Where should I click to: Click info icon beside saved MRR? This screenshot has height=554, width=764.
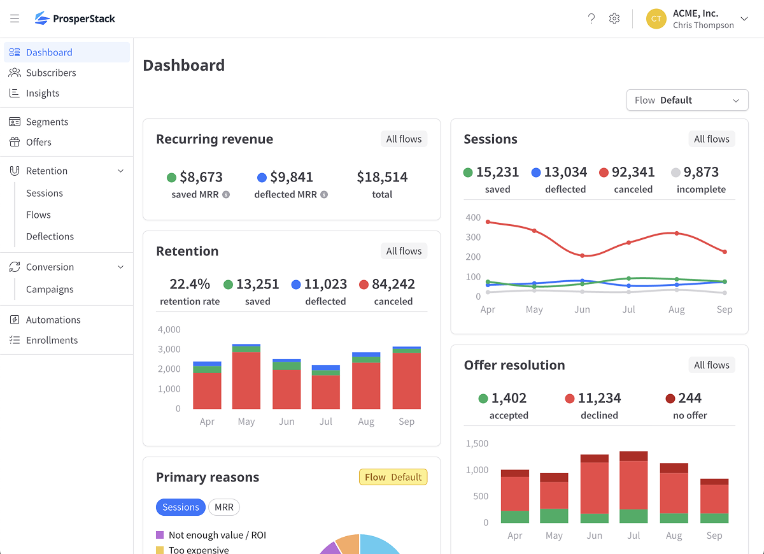[226, 195]
